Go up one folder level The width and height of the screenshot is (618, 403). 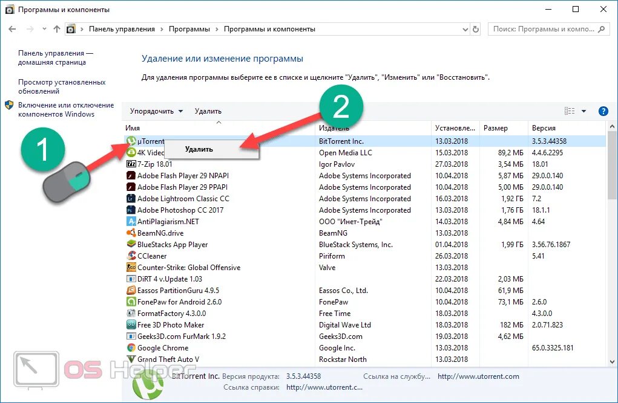[57, 29]
